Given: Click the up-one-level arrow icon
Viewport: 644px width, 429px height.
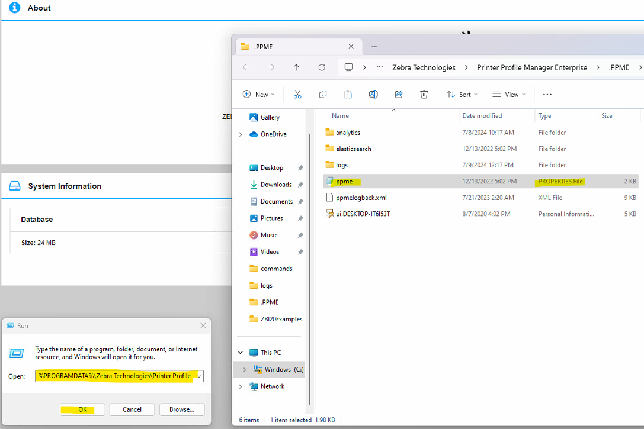Looking at the screenshot, I should [x=296, y=67].
